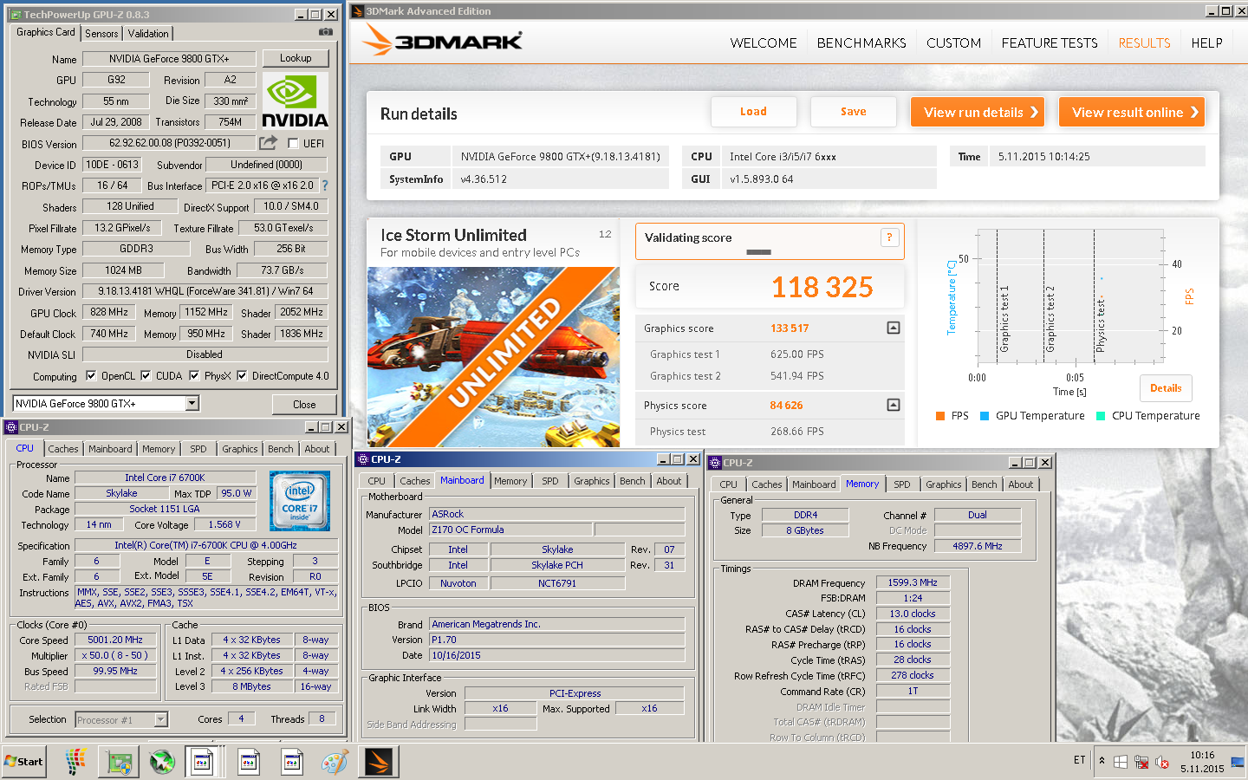Click the 118 325 score value
Screen dimensions: 1248x780
click(822, 287)
